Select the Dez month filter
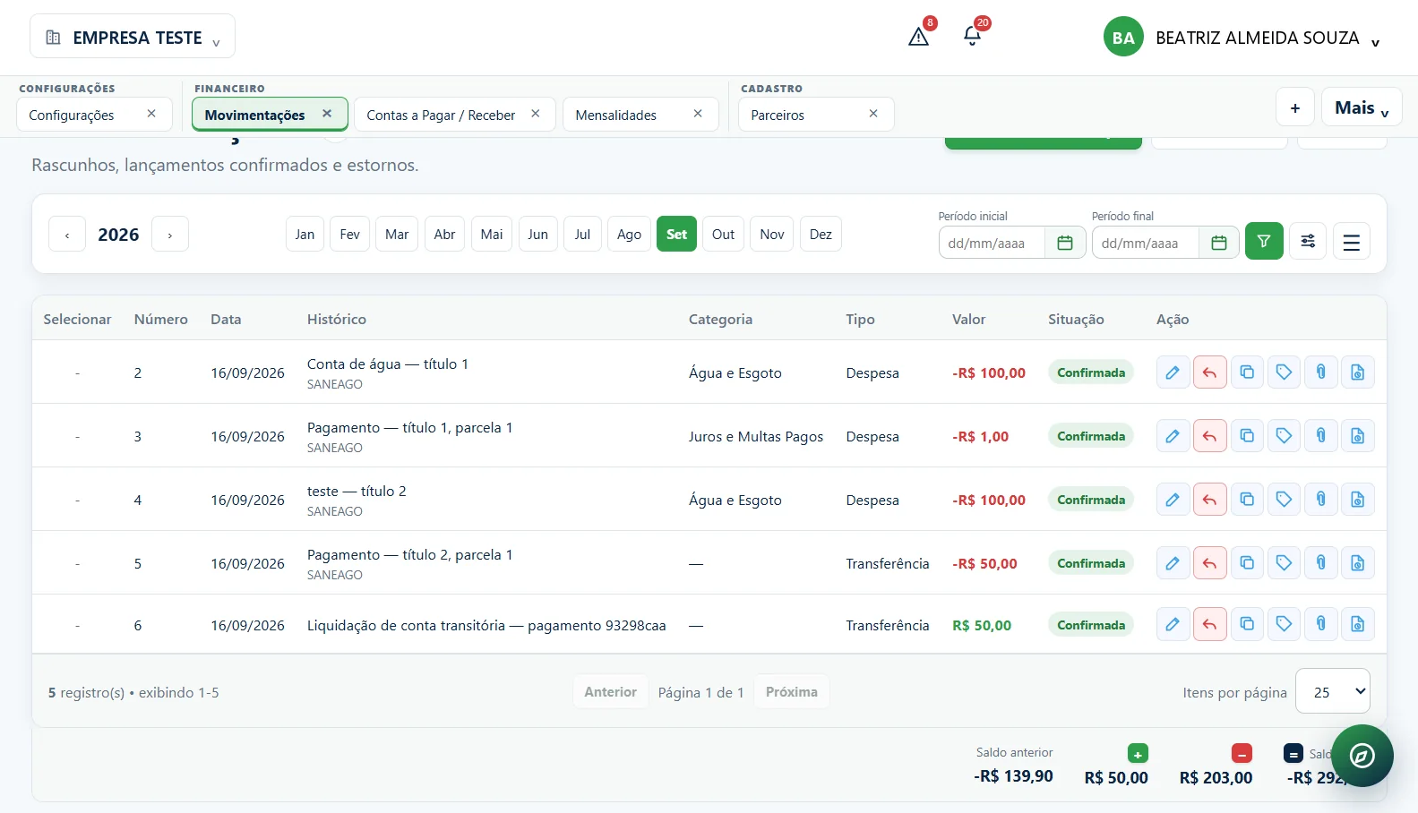1418x813 pixels. pyautogui.click(x=821, y=235)
